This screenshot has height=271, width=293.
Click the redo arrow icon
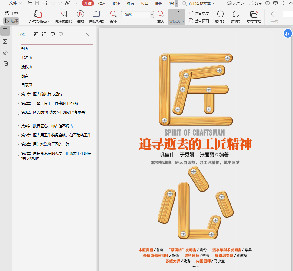[60, 3]
